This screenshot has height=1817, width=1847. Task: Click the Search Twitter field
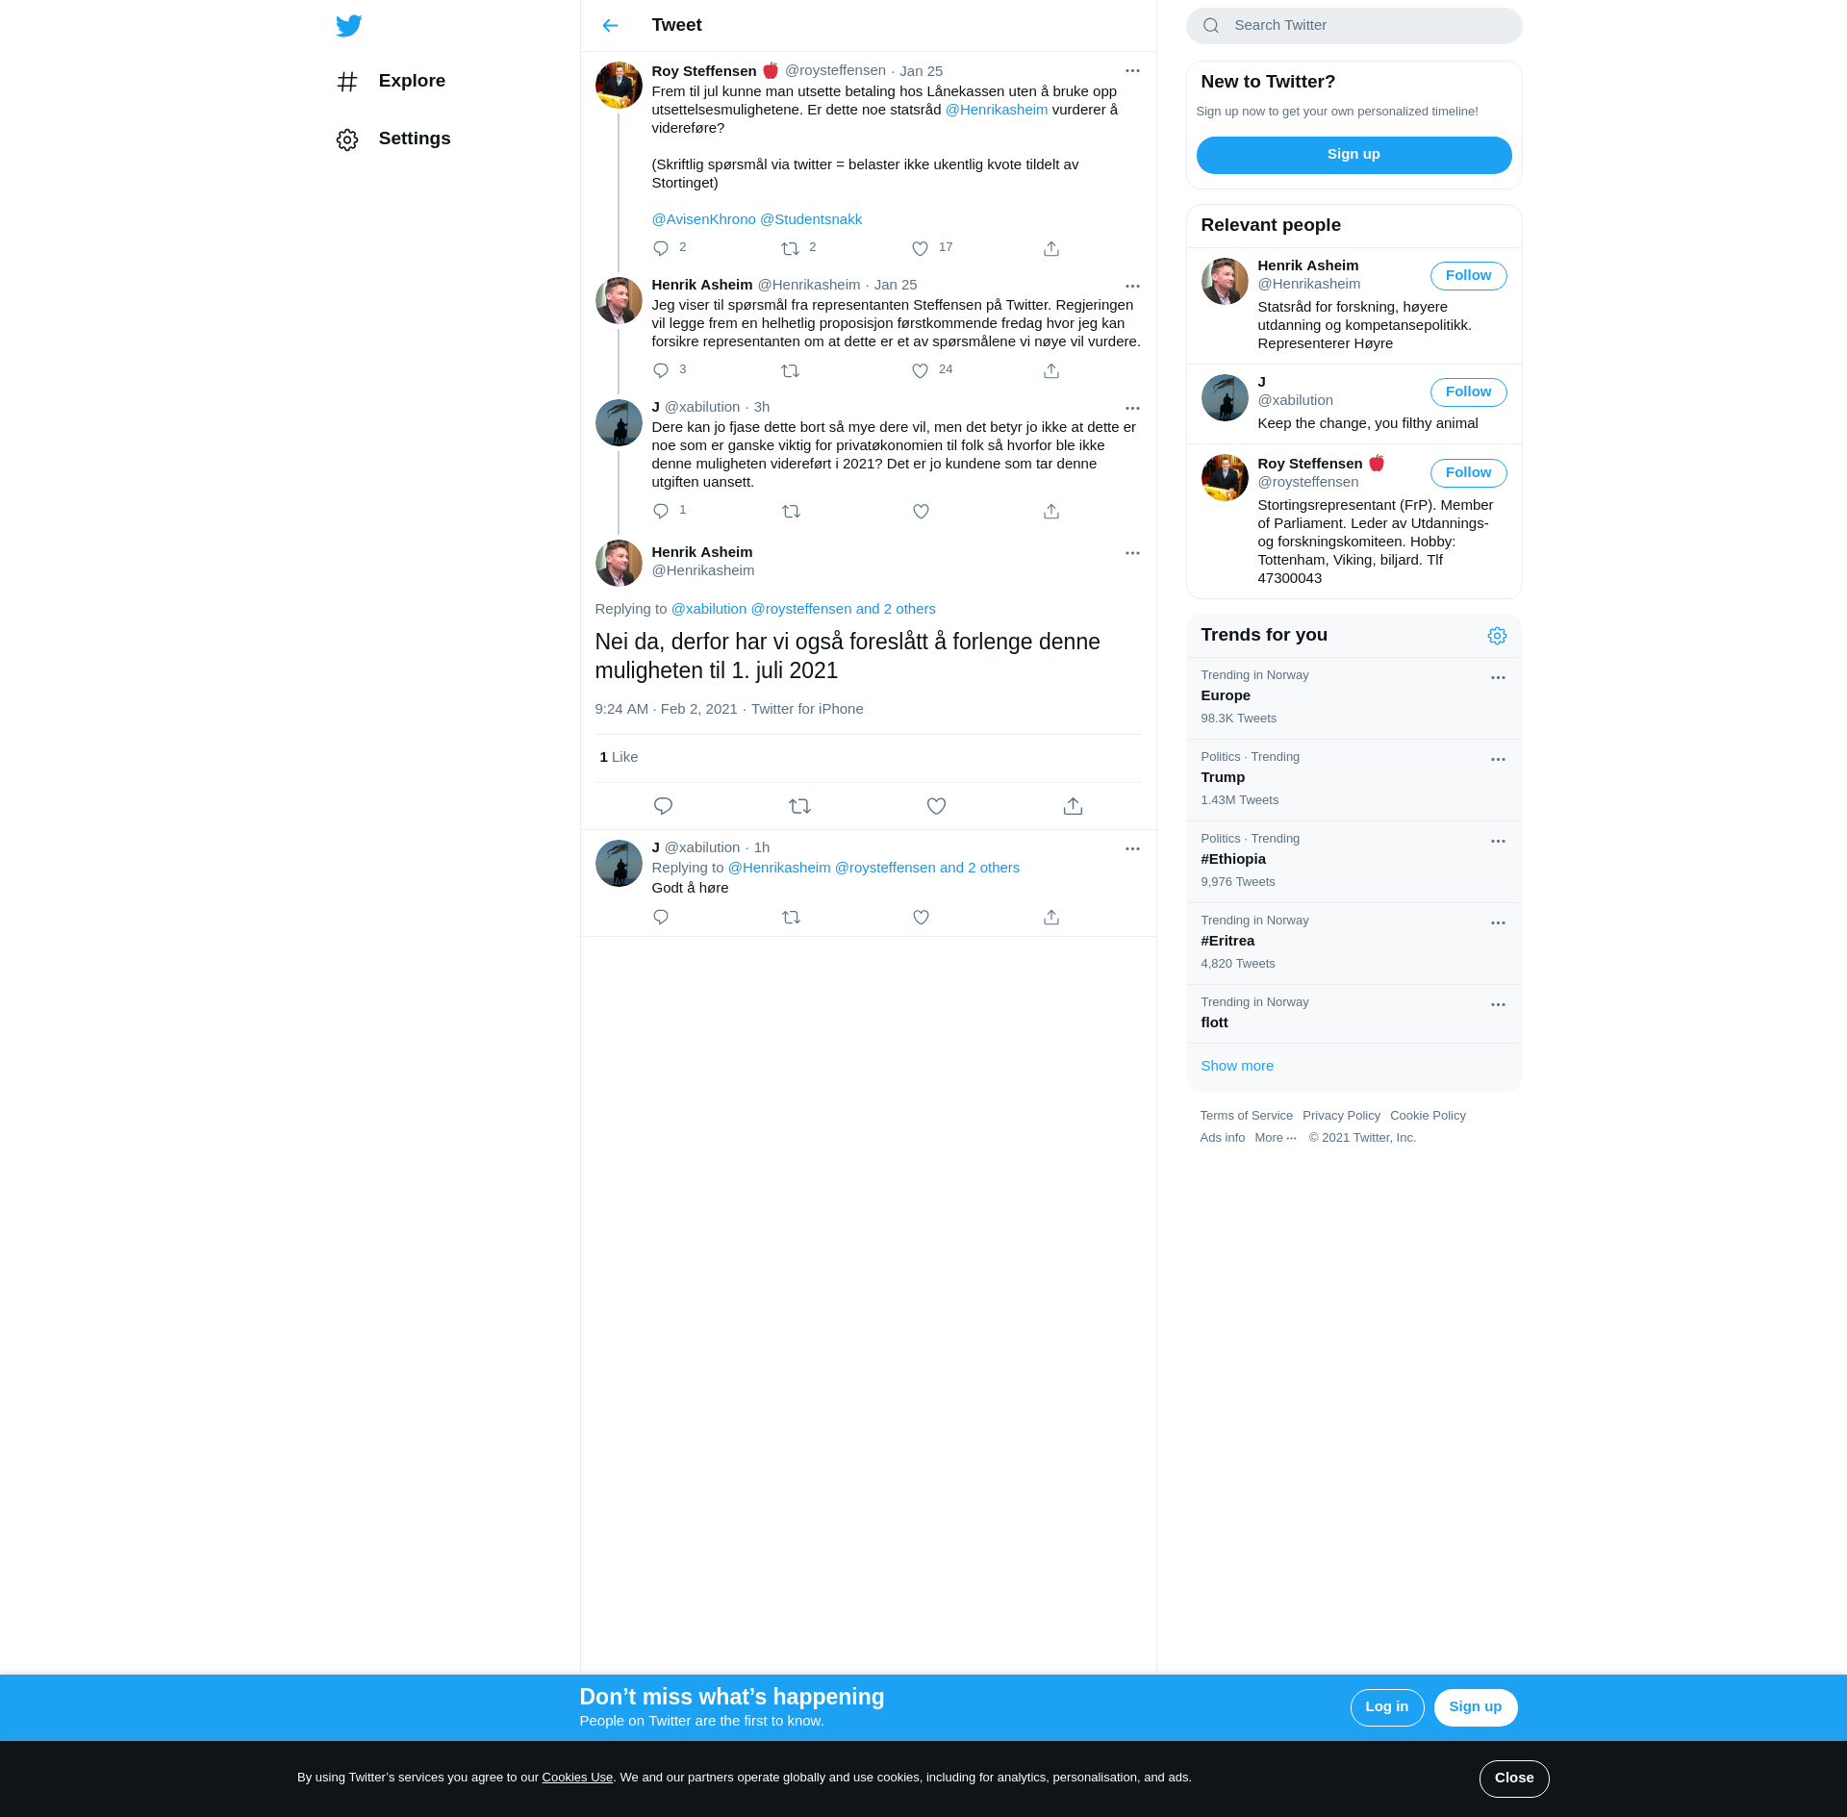[x=1354, y=26]
